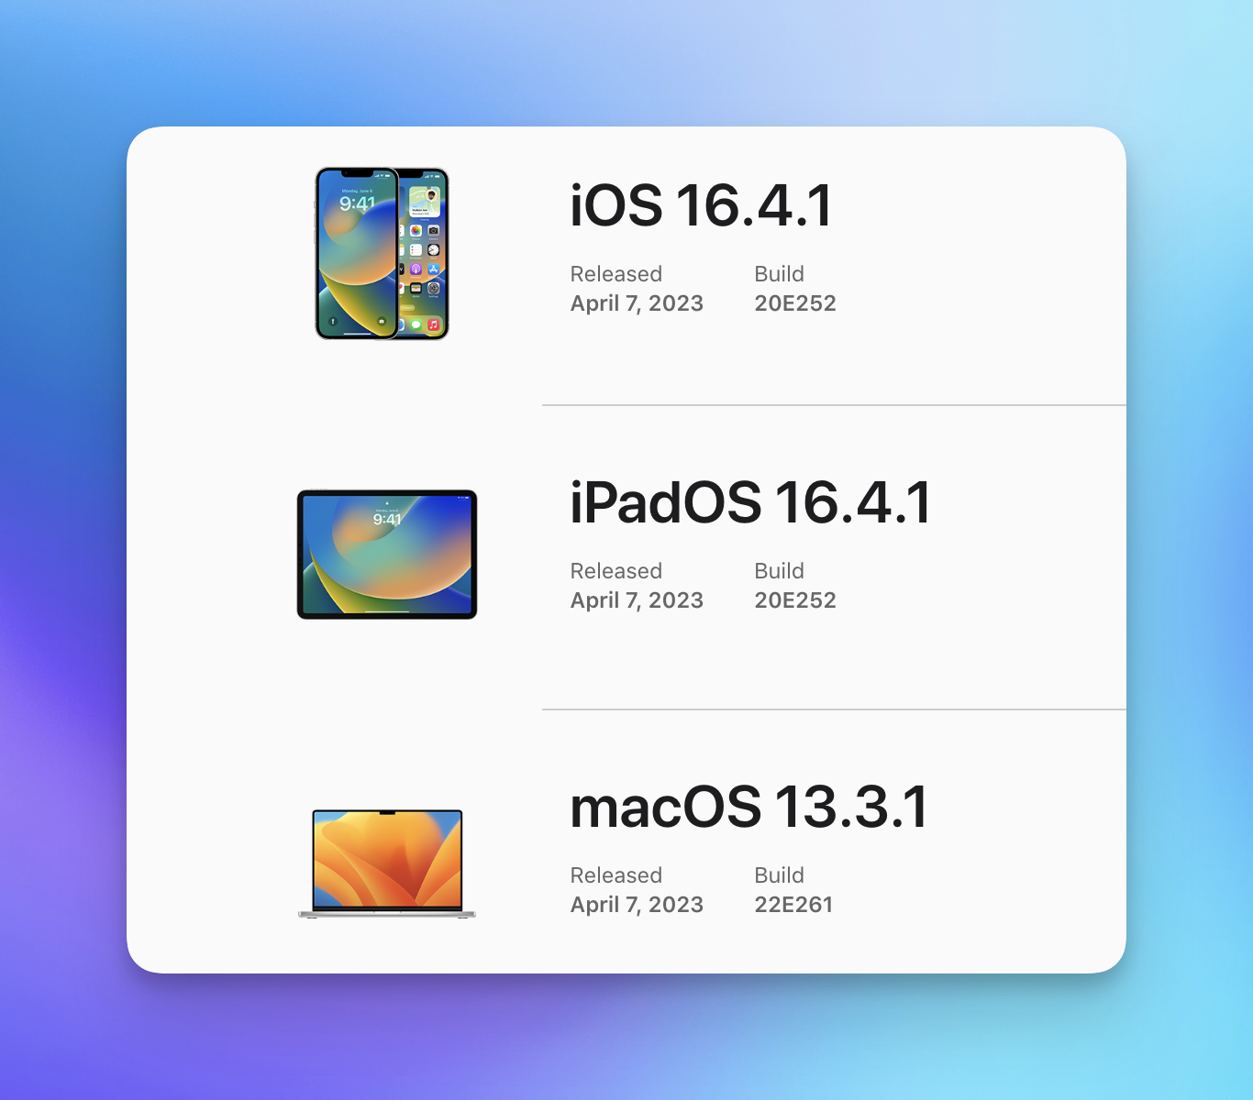Select the iOS release date April 7, 2023

637,302
